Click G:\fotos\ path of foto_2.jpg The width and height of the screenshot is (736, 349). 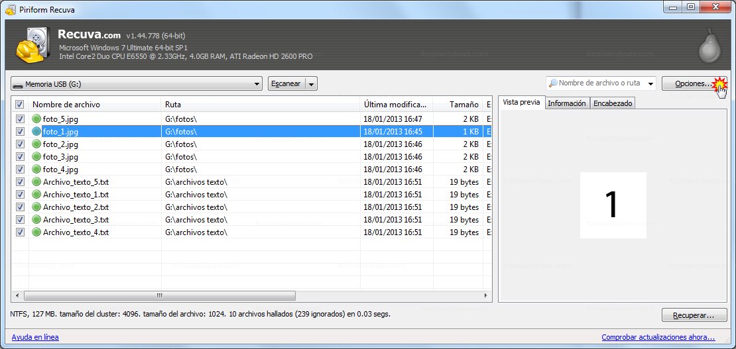coord(181,144)
